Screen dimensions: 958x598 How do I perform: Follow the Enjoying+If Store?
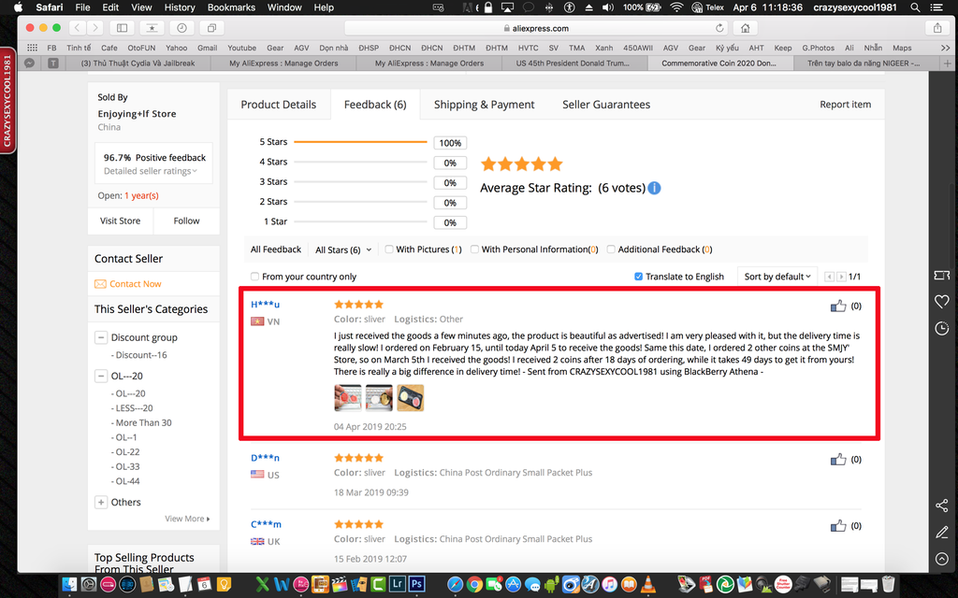point(186,221)
